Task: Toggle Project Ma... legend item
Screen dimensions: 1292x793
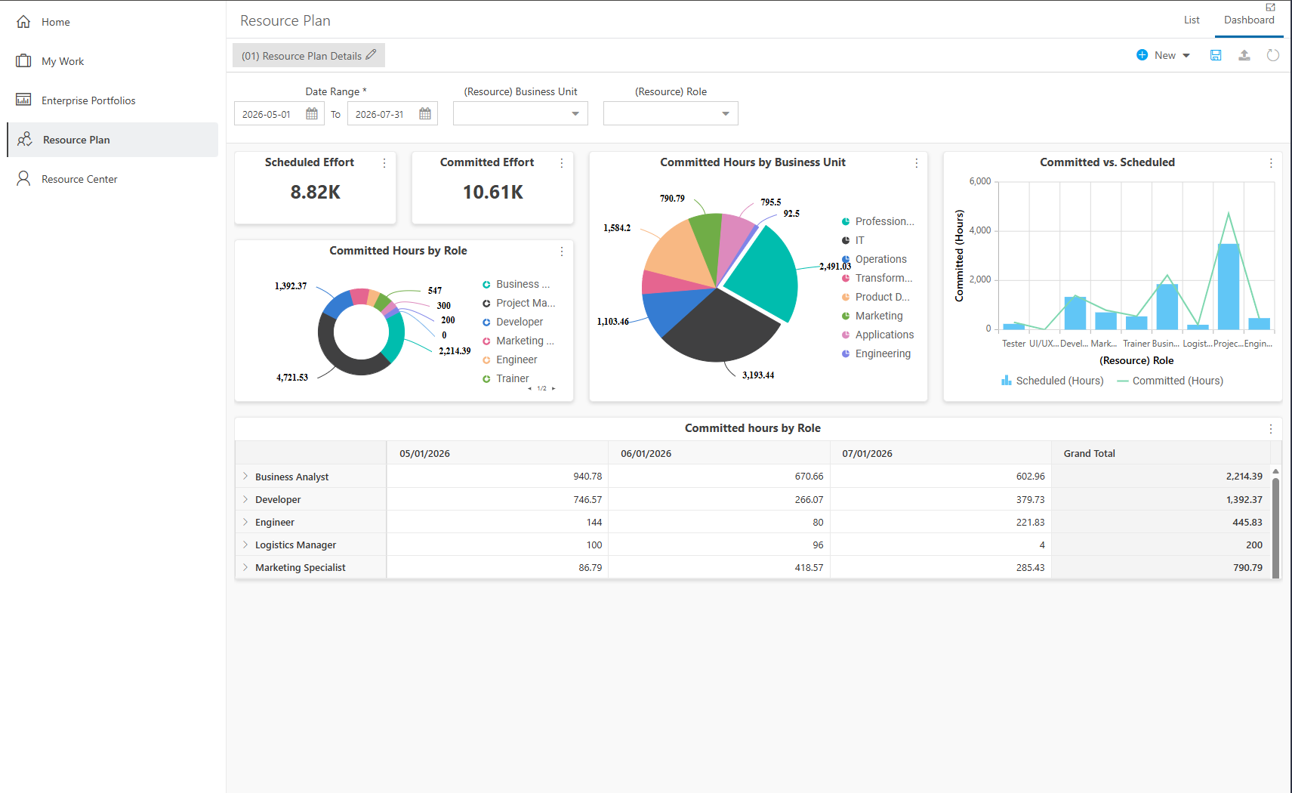Action: [519, 303]
